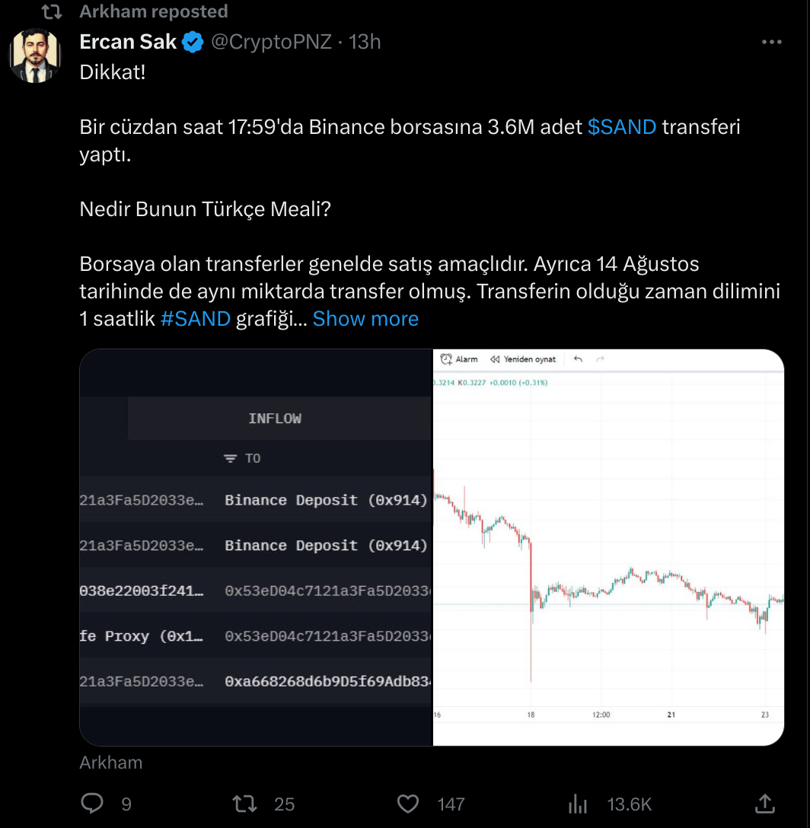
Task: Click the share upload icon
Action: (764, 804)
